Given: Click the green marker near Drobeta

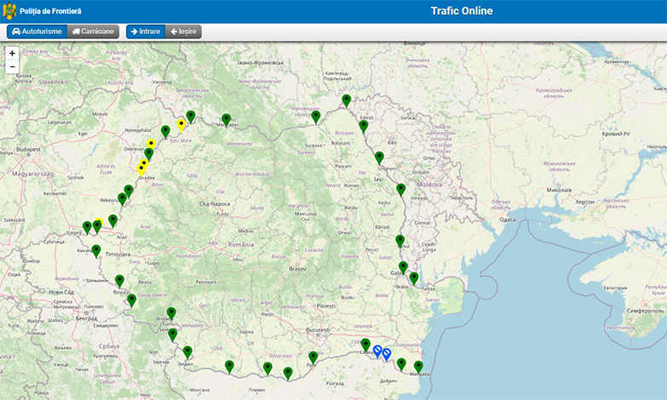Looking at the screenshot, I should pos(171,312).
